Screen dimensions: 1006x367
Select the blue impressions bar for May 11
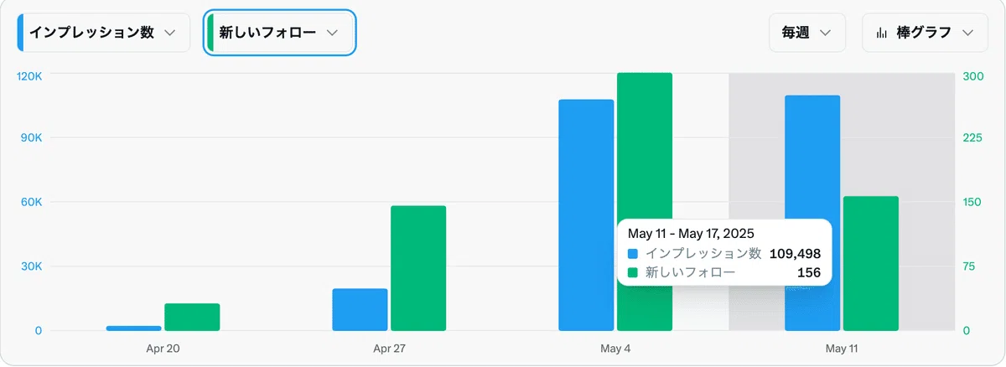coord(812,213)
